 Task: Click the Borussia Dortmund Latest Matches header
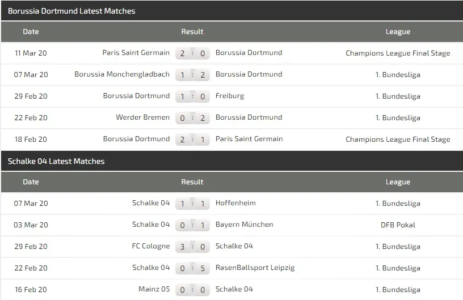tap(71, 11)
